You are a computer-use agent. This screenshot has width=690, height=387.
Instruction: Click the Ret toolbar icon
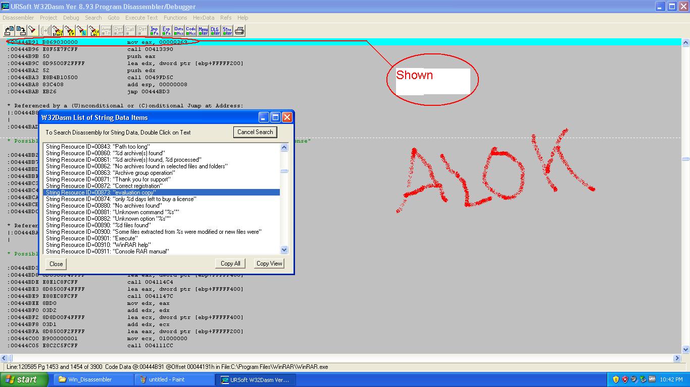pos(142,31)
